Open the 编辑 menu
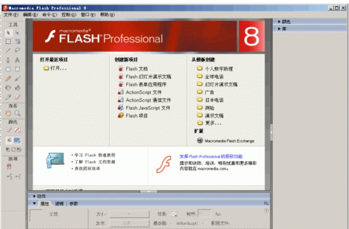Screen dimensions: 349x229 point(30,14)
